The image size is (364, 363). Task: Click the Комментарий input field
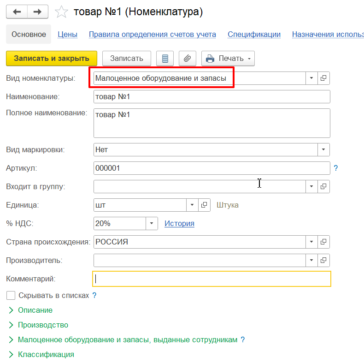click(x=211, y=279)
